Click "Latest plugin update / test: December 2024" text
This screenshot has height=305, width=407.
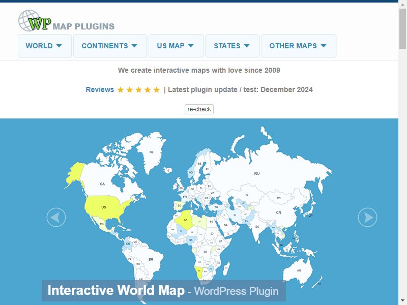(x=240, y=89)
